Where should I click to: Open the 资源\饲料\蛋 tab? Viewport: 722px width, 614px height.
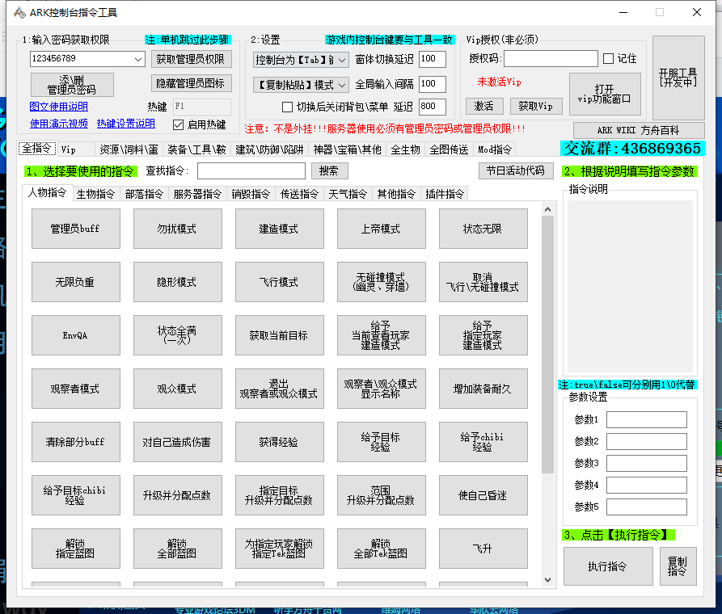(129, 149)
